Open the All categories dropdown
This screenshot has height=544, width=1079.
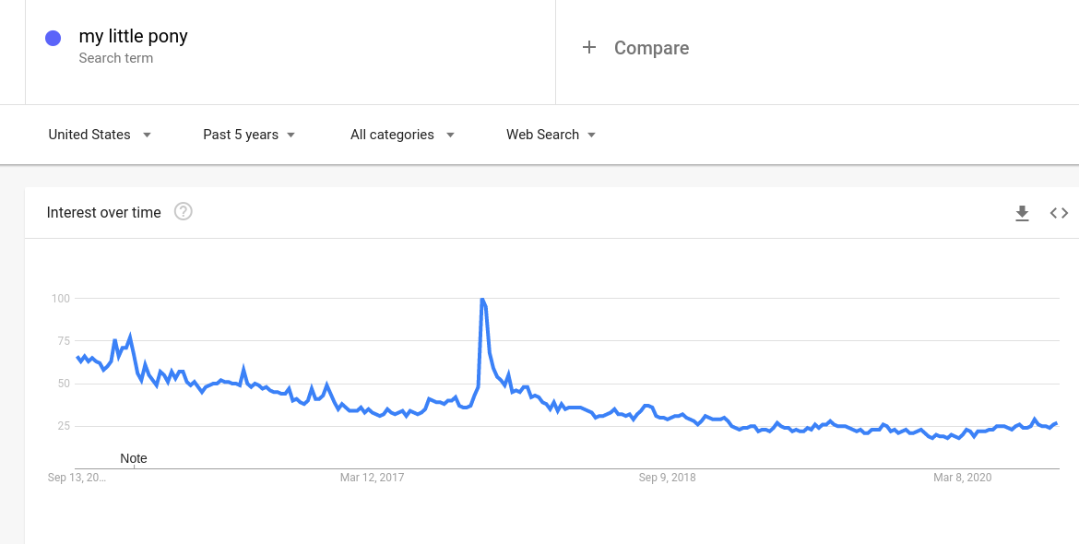(402, 135)
